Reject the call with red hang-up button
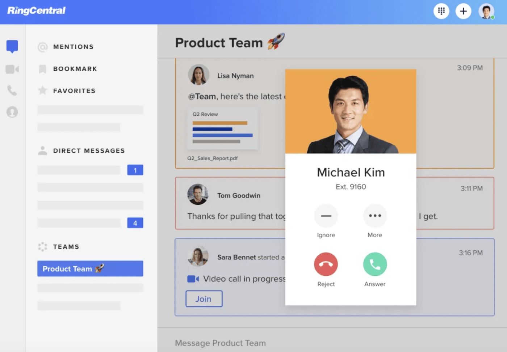Image resolution: width=507 pixels, height=352 pixels. [326, 264]
